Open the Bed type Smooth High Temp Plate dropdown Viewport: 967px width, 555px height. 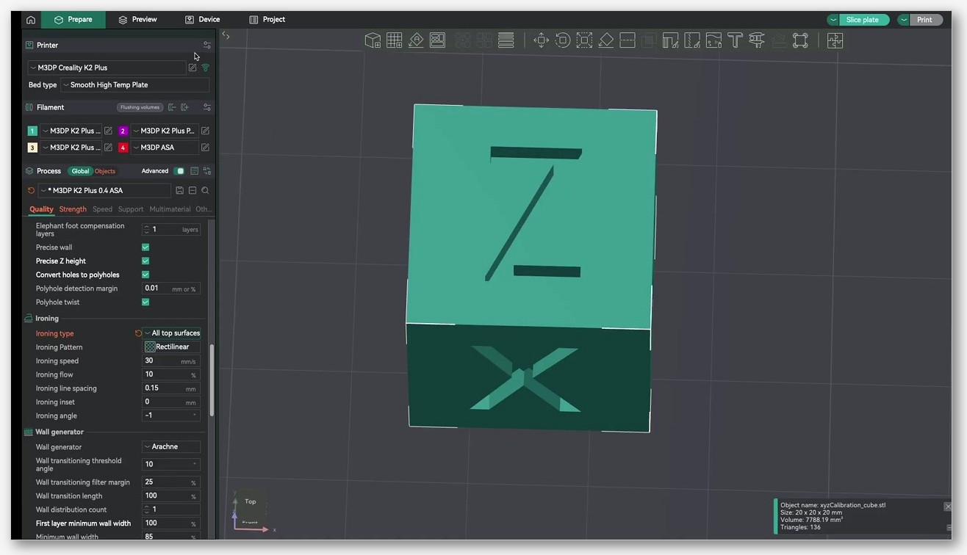coord(134,85)
